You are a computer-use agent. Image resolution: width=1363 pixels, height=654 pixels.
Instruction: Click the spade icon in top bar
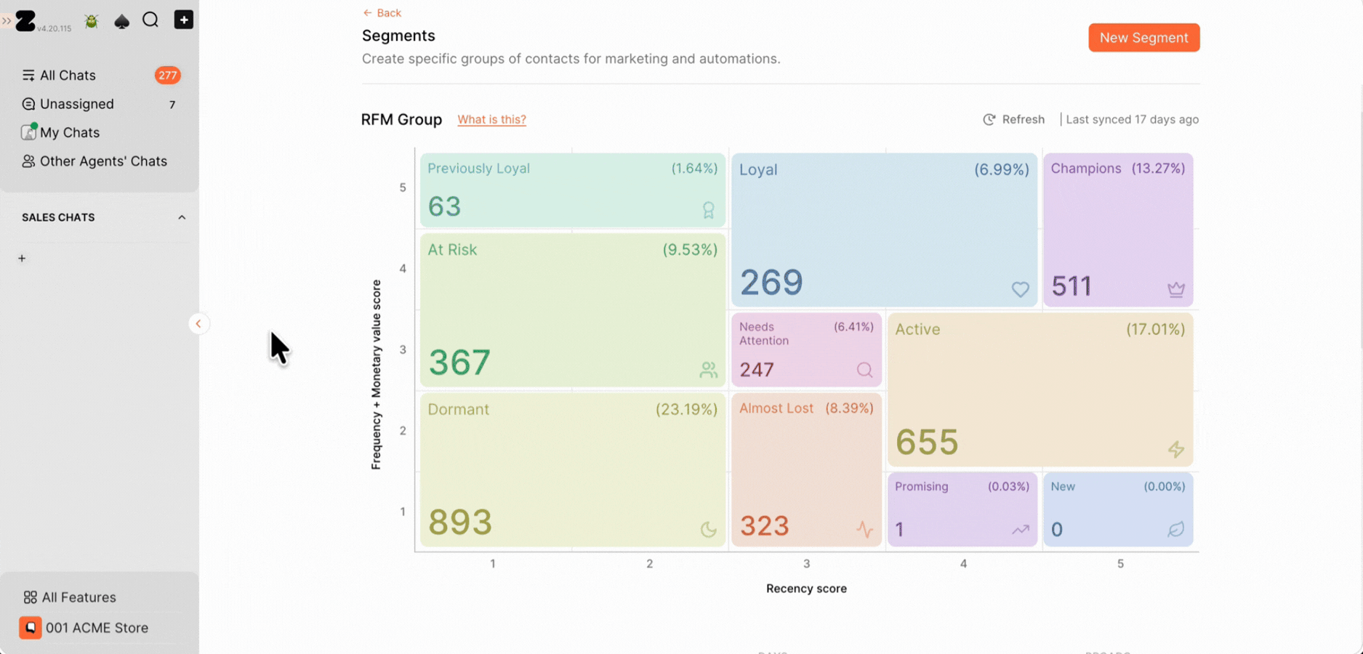121,21
